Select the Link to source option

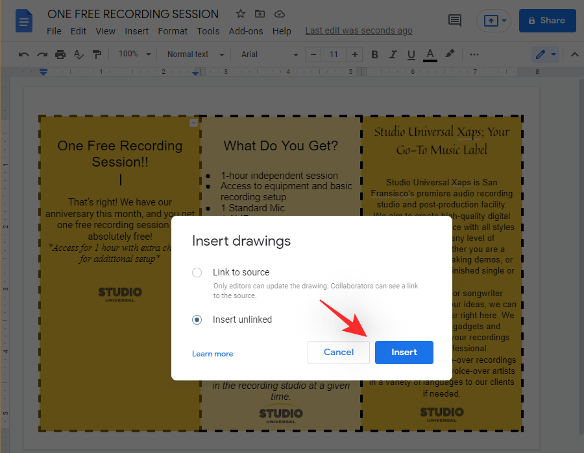point(197,273)
